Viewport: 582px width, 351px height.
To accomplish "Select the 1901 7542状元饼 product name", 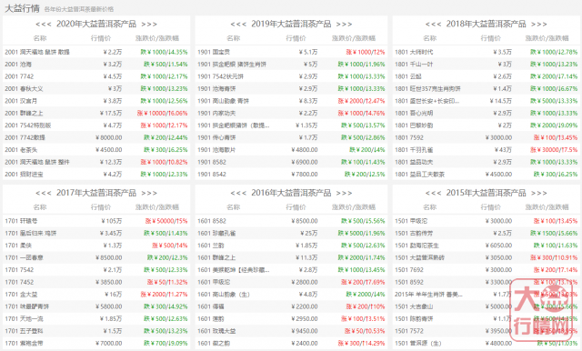I will [220, 76].
